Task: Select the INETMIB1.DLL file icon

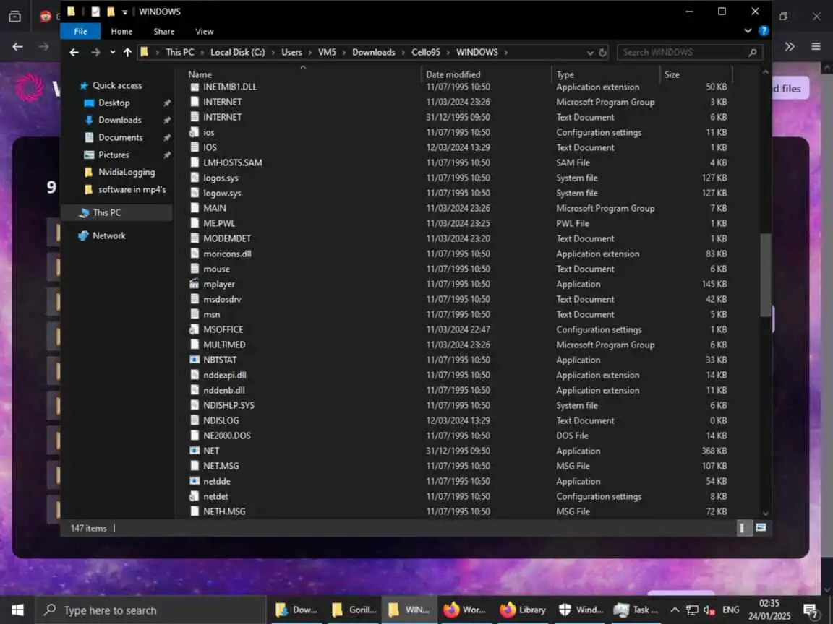Action: (x=195, y=87)
